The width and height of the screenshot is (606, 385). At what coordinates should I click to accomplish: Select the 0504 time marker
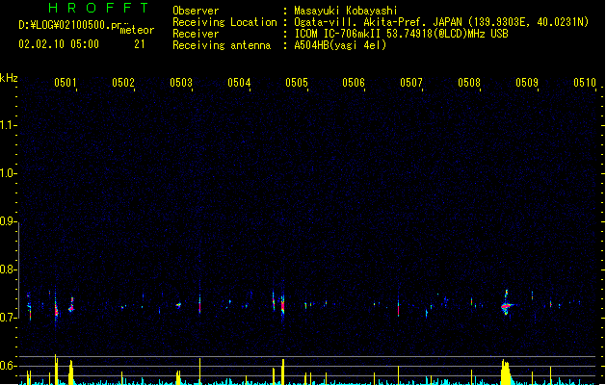pos(239,83)
